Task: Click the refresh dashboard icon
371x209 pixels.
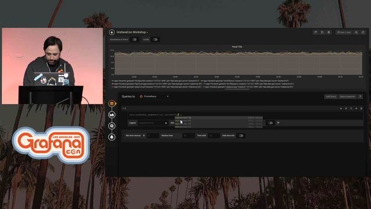Action: coord(363,33)
